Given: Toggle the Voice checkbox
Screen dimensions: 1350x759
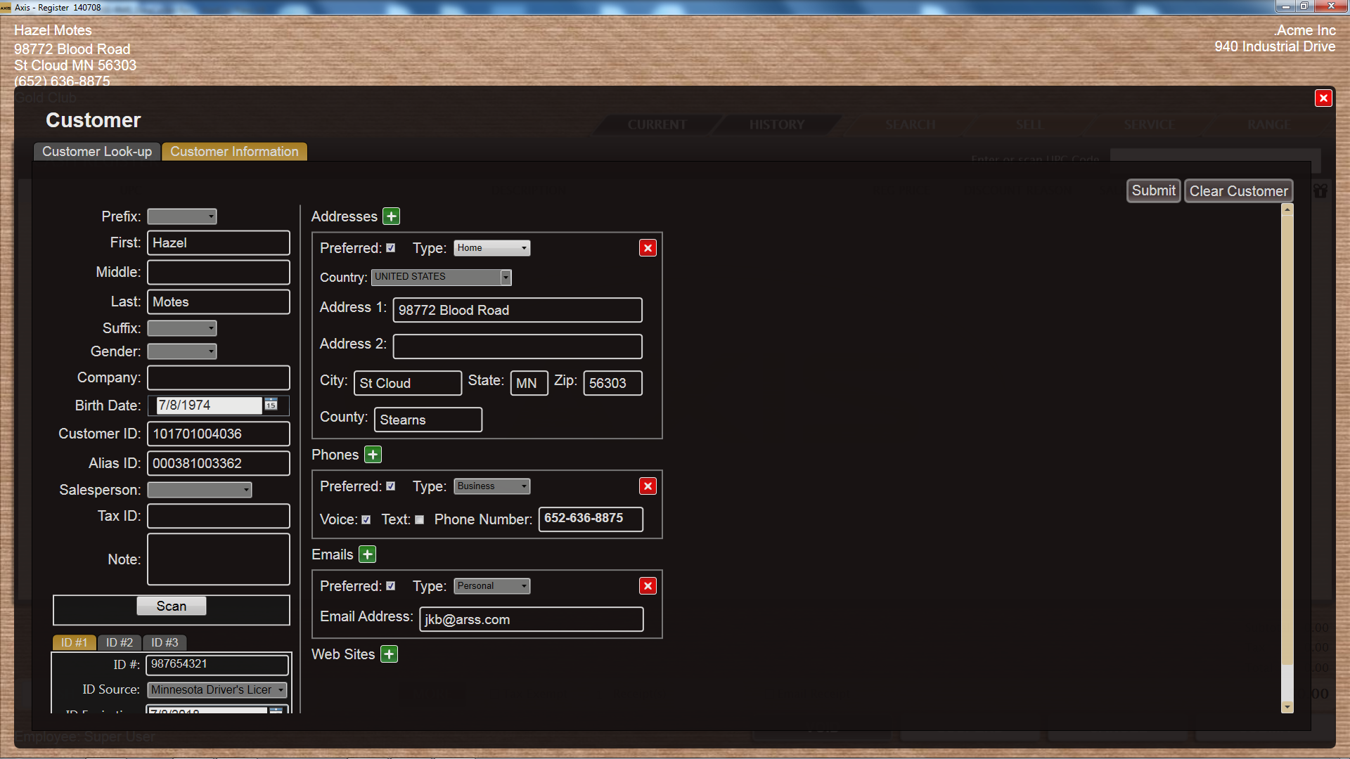Looking at the screenshot, I should [366, 520].
